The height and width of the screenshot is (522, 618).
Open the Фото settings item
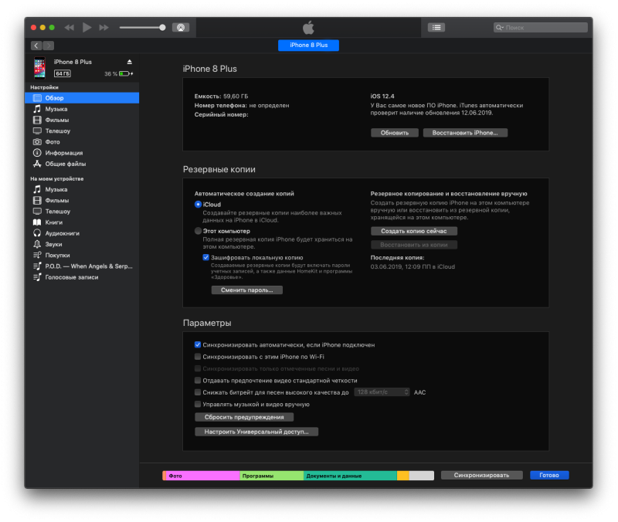[82, 142]
